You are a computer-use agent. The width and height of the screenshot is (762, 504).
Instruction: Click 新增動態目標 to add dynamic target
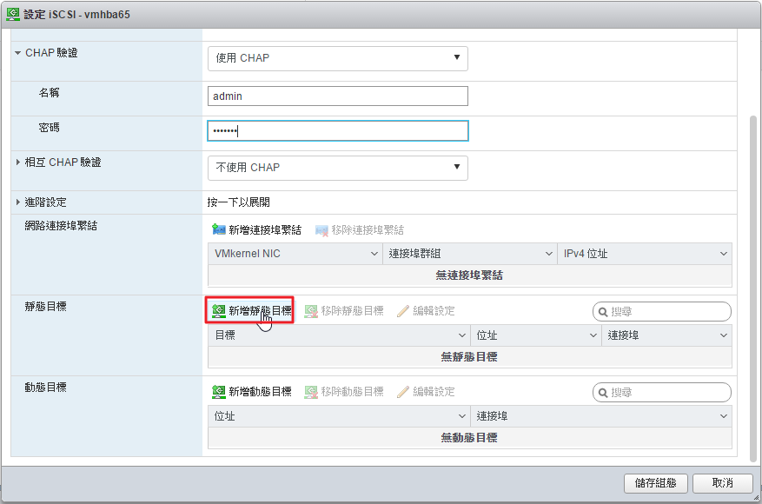coord(252,392)
